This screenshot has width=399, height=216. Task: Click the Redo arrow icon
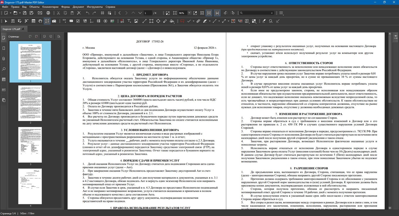click(94, 13)
